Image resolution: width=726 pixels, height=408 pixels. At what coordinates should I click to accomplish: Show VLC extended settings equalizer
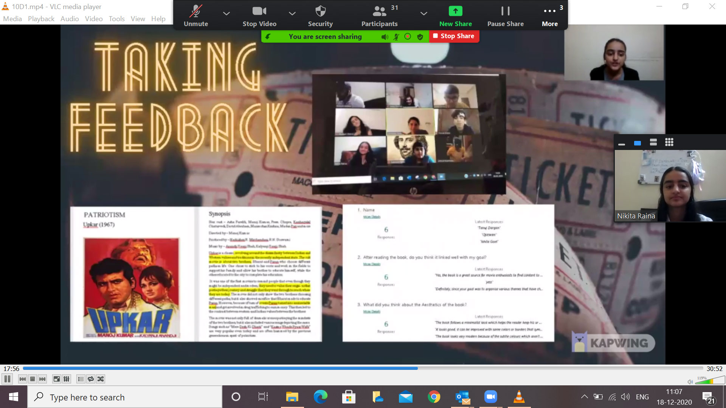pos(67,379)
